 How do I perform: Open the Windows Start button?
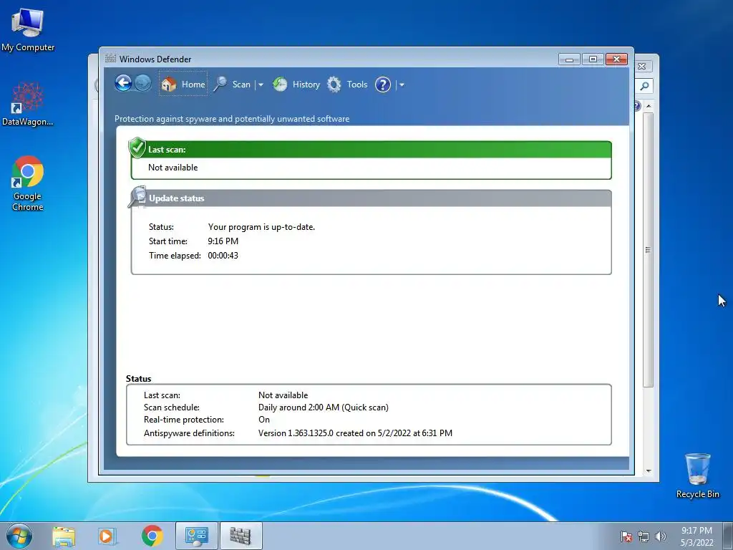point(19,536)
